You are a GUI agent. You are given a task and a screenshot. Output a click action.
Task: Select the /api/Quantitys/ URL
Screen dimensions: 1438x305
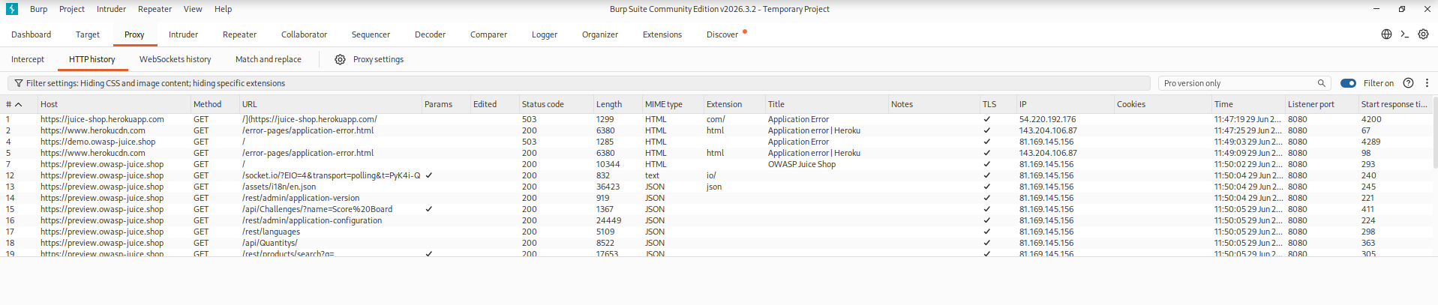tap(269, 243)
